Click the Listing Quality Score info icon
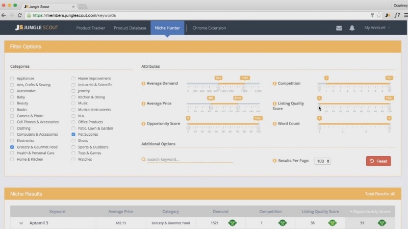This screenshot has height=229, width=408. point(274,104)
